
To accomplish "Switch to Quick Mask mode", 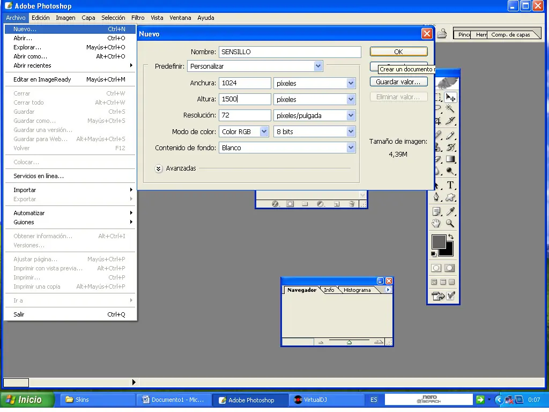I will [x=450, y=268].
